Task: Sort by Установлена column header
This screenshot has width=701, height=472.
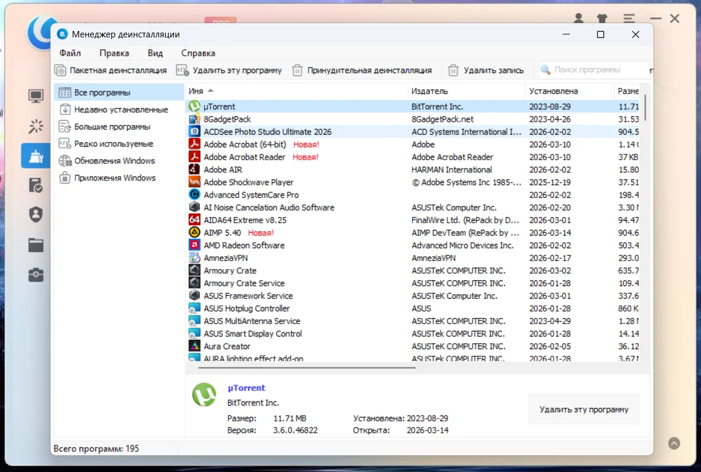Action: click(554, 91)
